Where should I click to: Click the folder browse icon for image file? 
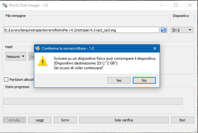[164, 30]
